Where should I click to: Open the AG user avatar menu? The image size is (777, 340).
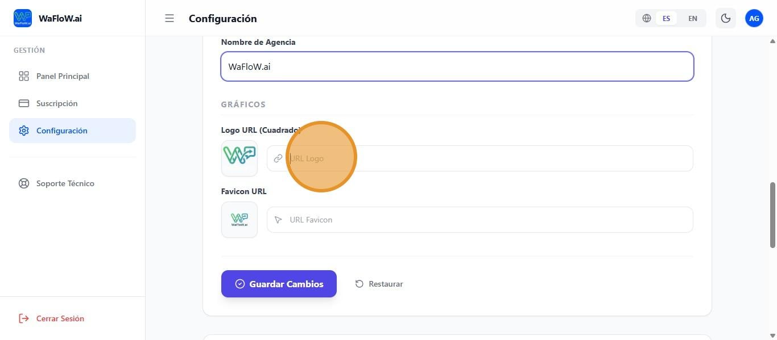pos(754,18)
